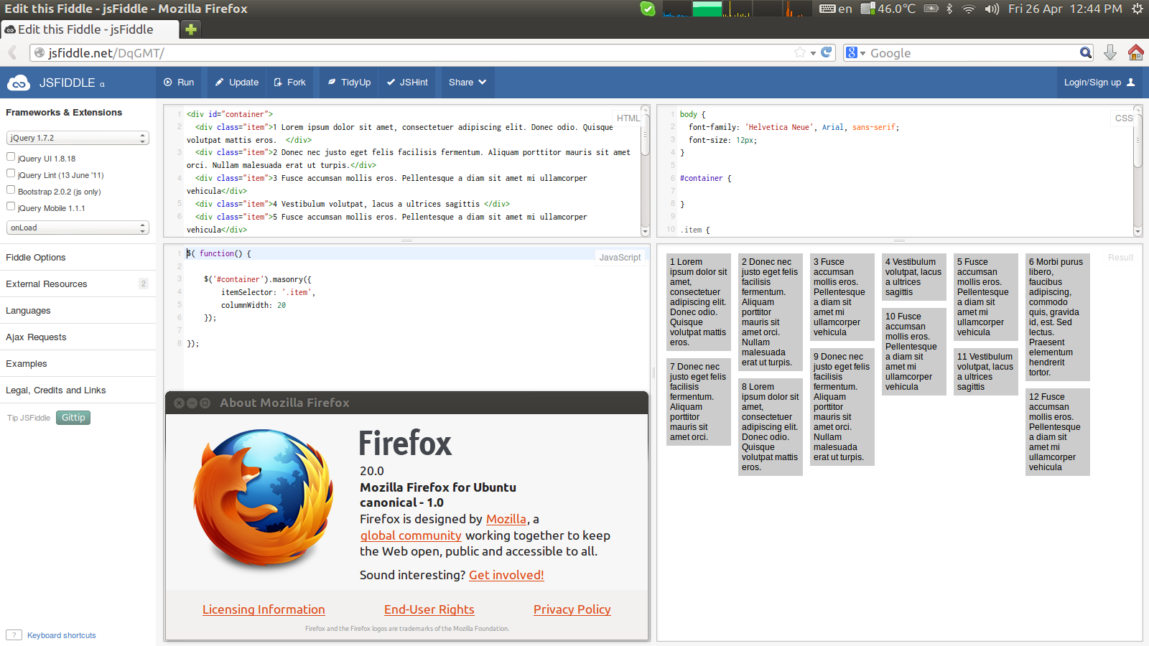This screenshot has width=1149, height=646.
Task: Open the clock Fri 26 Apr menu
Action: click(1065, 9)
